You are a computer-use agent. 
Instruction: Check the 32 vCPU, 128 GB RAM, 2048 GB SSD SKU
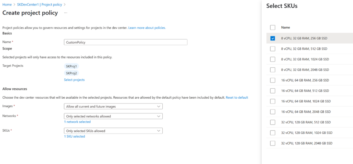point(273,143)
